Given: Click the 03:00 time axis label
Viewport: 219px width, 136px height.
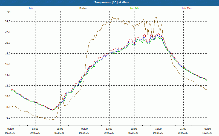Looking at the screenshot, I should (x=36, y=129).
